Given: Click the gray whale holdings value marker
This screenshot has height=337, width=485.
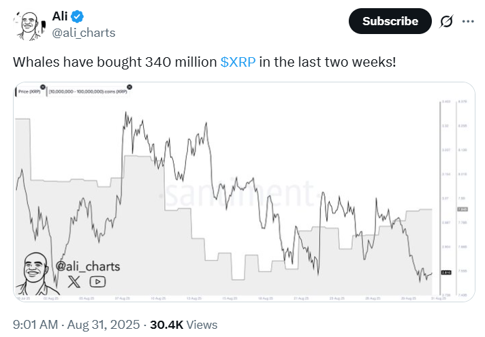Looking at the screenshot, I should (463, 209).
